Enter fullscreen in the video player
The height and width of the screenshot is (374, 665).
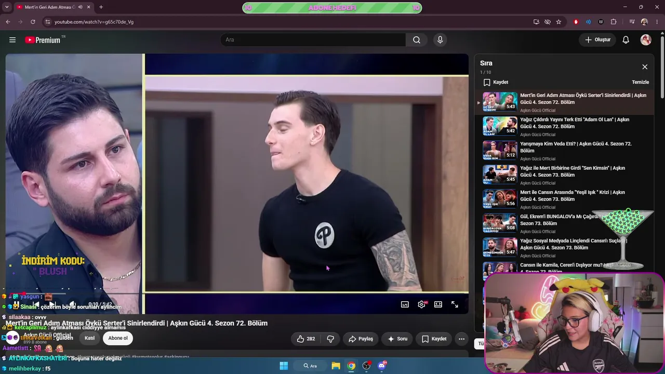coord(455,304)
